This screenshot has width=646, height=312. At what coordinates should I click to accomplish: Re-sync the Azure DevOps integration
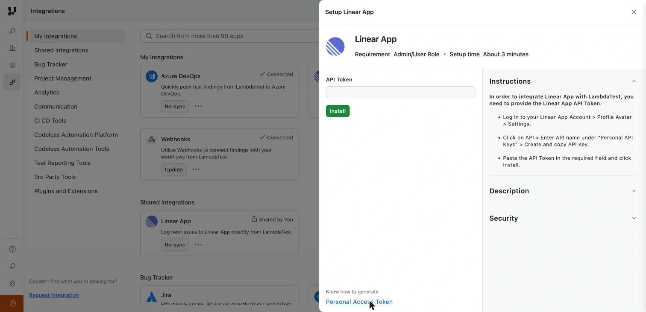click(x=175, y=106)
